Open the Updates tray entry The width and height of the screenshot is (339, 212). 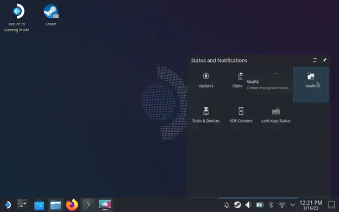click(x=206, y=80)
